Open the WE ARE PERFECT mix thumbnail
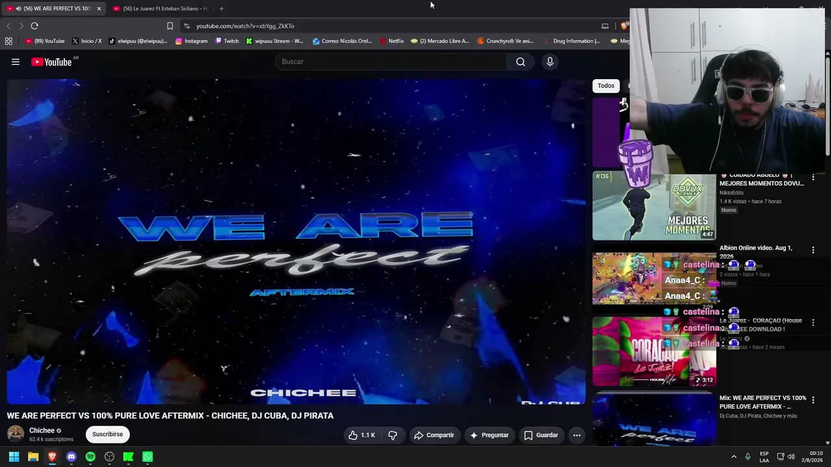Viewport: 831px width, 467px height. pos(654,420)
